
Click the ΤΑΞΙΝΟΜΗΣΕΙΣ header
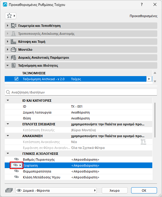coord(34,73)
